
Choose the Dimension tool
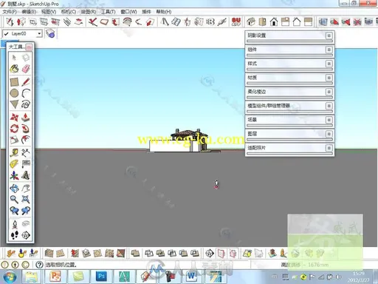coord(26,152)
